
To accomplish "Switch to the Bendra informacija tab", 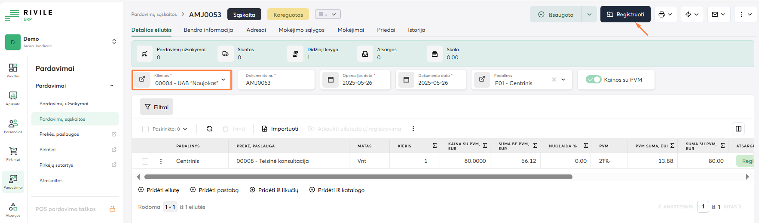I will [x=208, y=30].
